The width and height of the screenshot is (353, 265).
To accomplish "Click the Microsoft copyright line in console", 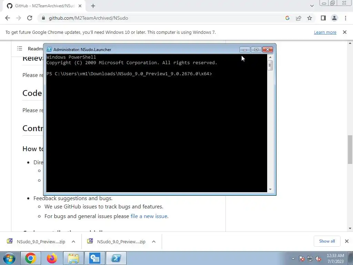I will pyautogui.click(x=132, y=63).
